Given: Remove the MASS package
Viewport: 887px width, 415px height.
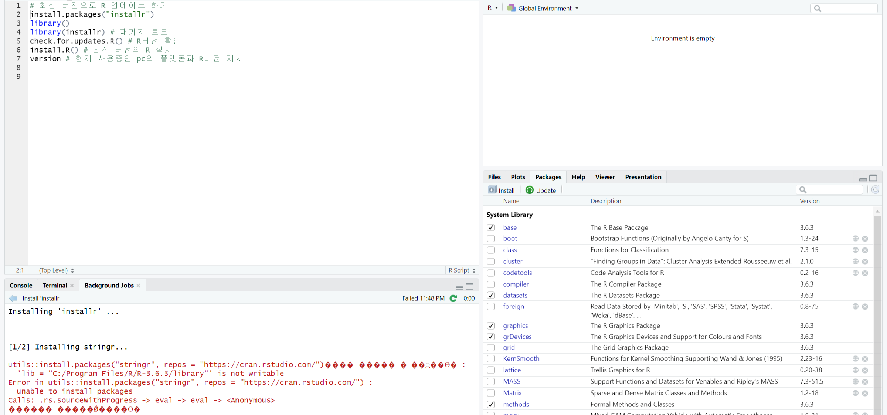Looking at the screenshot, I should (865, 382).
